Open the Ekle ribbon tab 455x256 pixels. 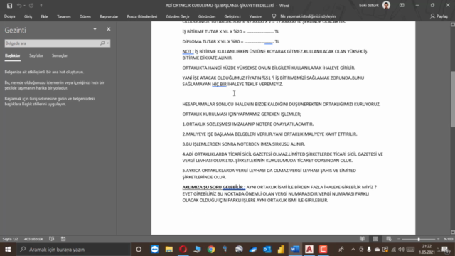click(x=44, y=16)
